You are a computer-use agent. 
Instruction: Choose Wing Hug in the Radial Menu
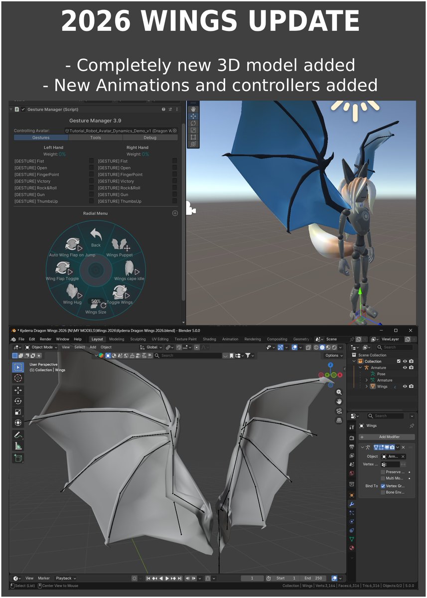coord(72,295)
